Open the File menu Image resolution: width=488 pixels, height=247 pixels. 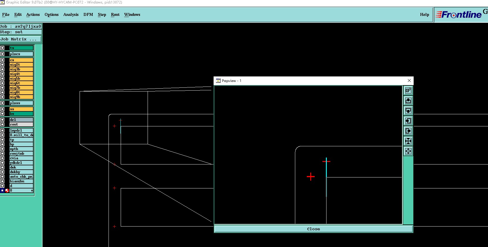(6, 14)
